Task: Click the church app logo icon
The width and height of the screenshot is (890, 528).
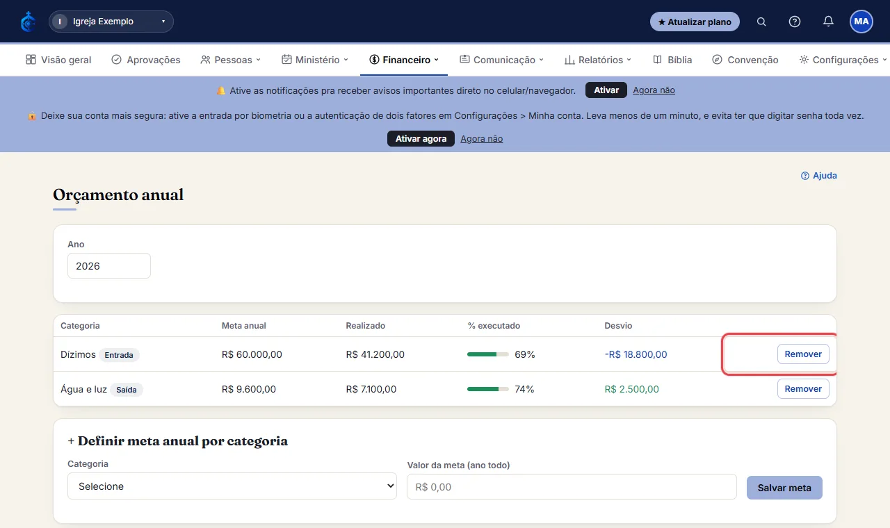Action: 28,22
